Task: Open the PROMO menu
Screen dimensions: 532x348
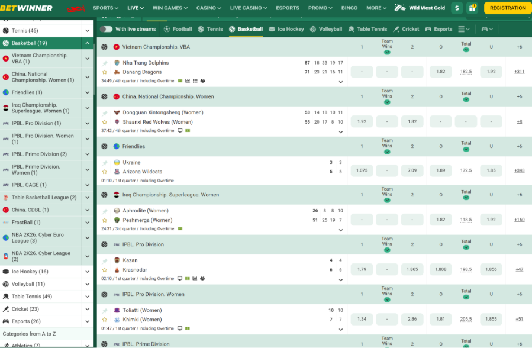Action: click(320, 8)
